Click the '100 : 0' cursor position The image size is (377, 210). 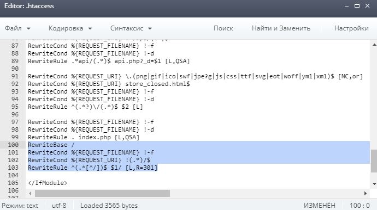click(360, 206)
